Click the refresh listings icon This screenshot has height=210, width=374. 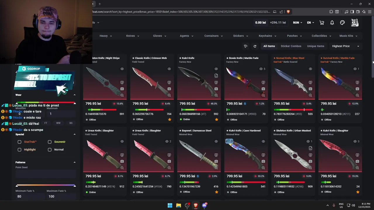255,46
